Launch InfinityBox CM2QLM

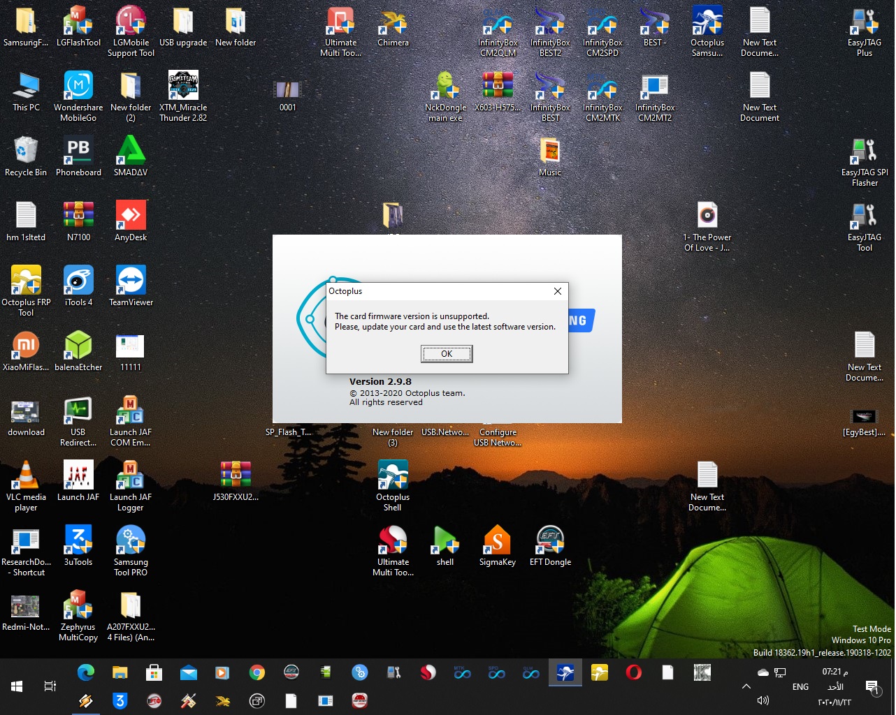pyautogui.click(x=498, y=32)
